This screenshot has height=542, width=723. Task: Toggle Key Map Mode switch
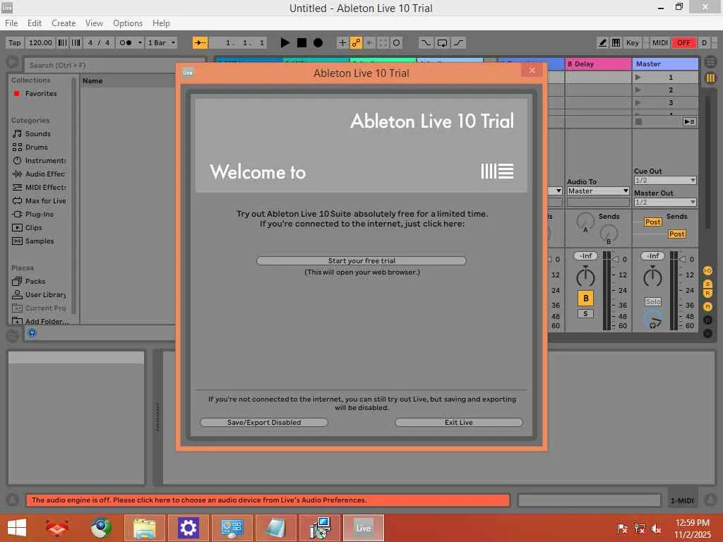[632, 43]
